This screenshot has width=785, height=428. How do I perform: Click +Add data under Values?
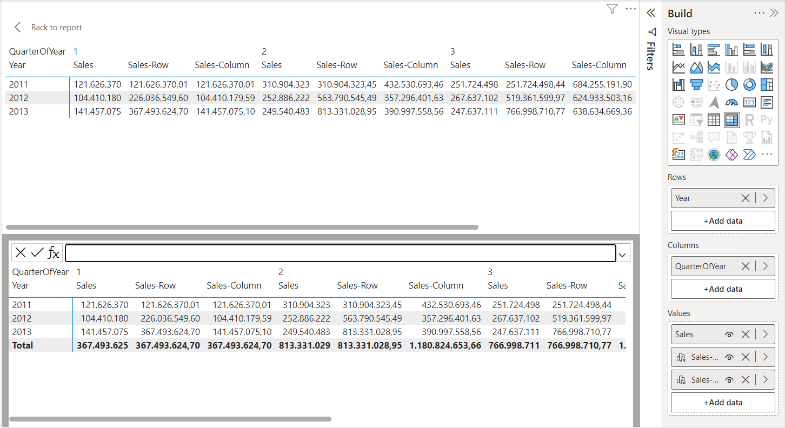(x=723, y=403)
